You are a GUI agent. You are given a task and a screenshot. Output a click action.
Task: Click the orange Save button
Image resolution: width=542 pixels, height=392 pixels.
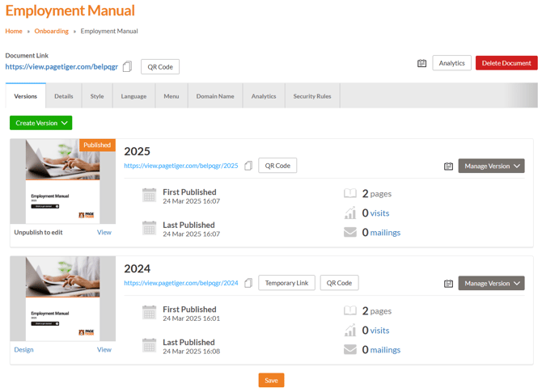[271, 380]
